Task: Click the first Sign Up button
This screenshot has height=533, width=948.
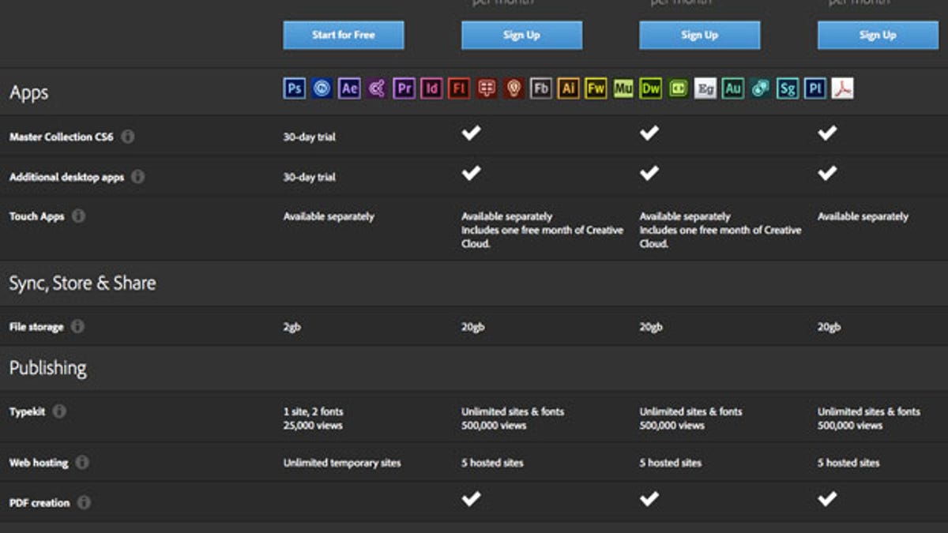Action: [x=521, y=35]
